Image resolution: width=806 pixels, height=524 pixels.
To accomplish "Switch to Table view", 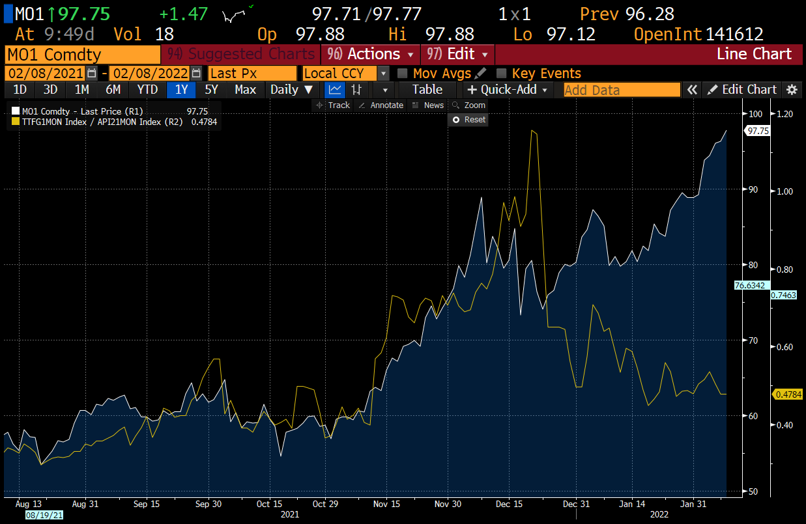I will (427, 90).
